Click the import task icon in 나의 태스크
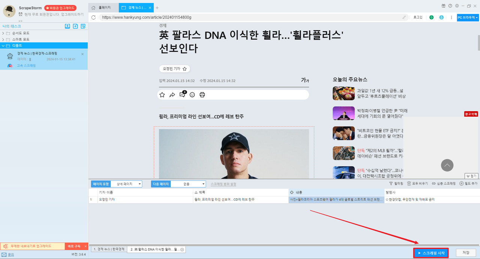The image size is (480, 259). click(x=67, y=26)
